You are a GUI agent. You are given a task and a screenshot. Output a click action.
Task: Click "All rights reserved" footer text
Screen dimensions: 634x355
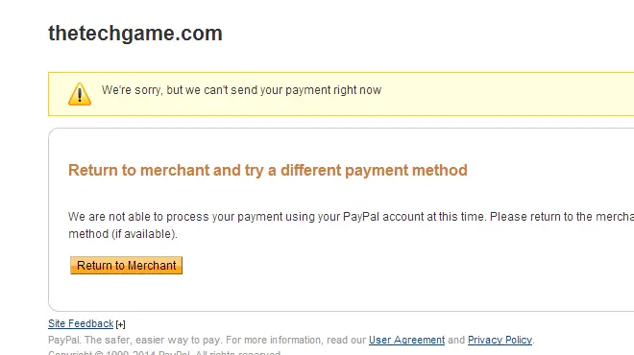[x=238, y=353]
